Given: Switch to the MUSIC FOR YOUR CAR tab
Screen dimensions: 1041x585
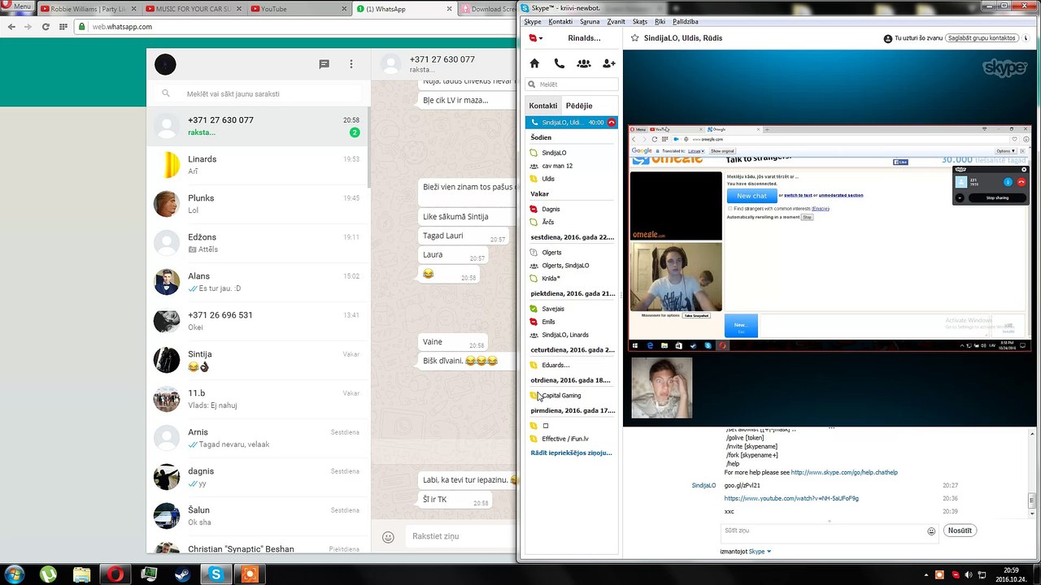Looking at the screenshot, I should (192, 9).
